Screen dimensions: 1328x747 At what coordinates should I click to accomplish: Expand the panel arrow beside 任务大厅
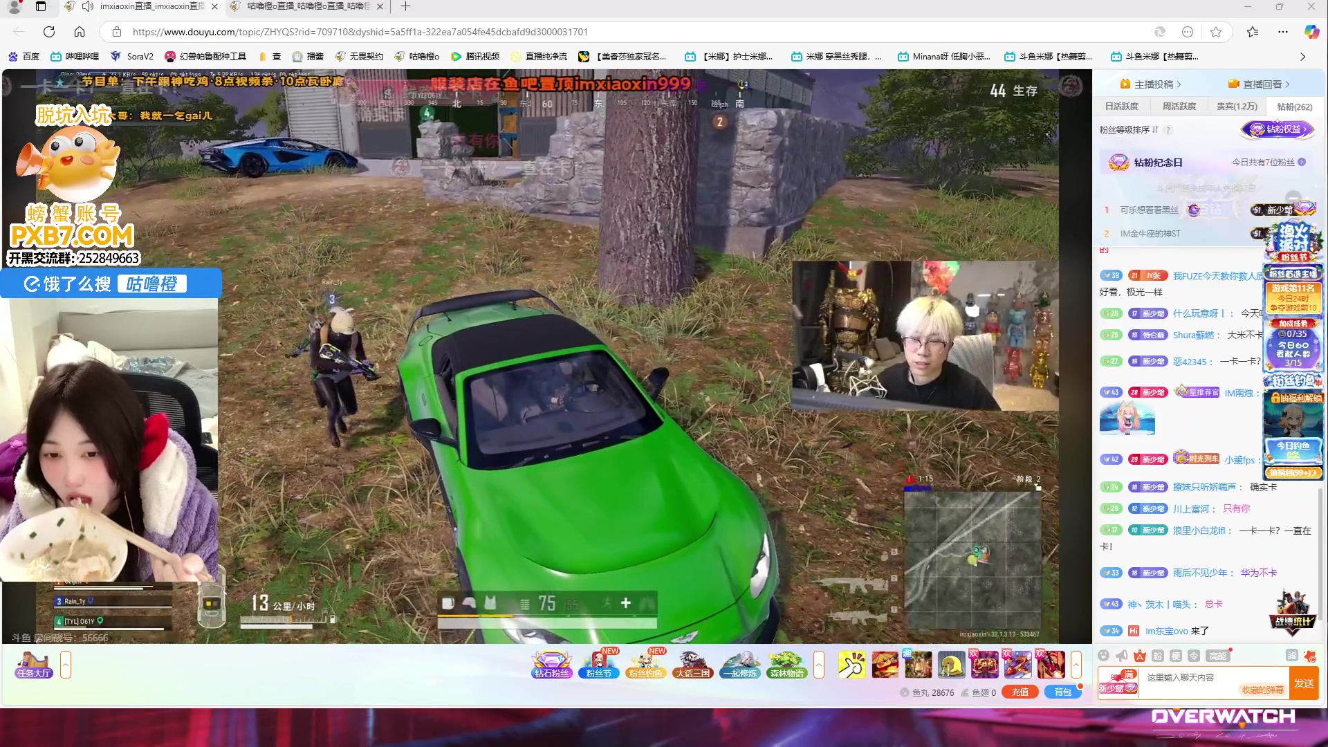click(66, 665)
